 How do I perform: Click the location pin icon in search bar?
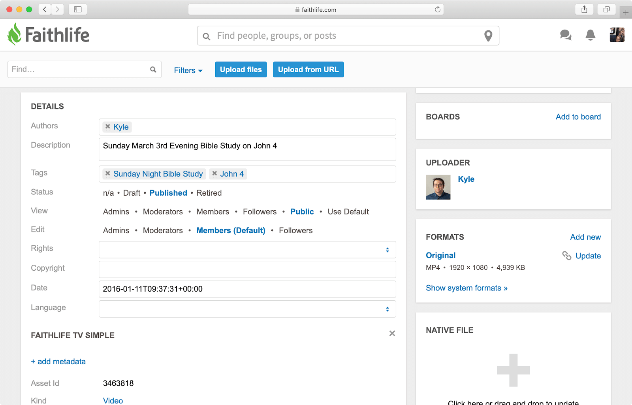pos(488,36)
